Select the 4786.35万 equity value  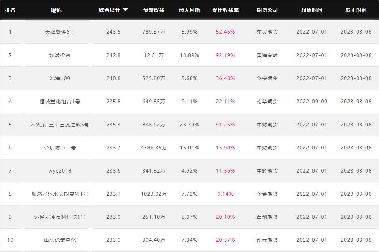point(154,148)
